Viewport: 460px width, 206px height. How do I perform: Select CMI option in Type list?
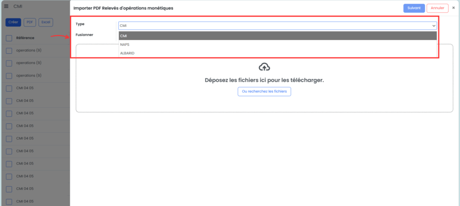click(x=278, y=36)
